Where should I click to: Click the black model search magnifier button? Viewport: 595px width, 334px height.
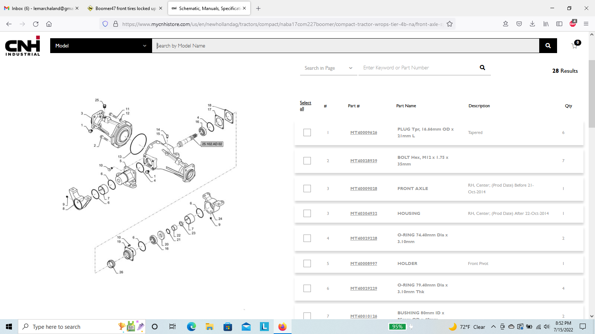548,46
